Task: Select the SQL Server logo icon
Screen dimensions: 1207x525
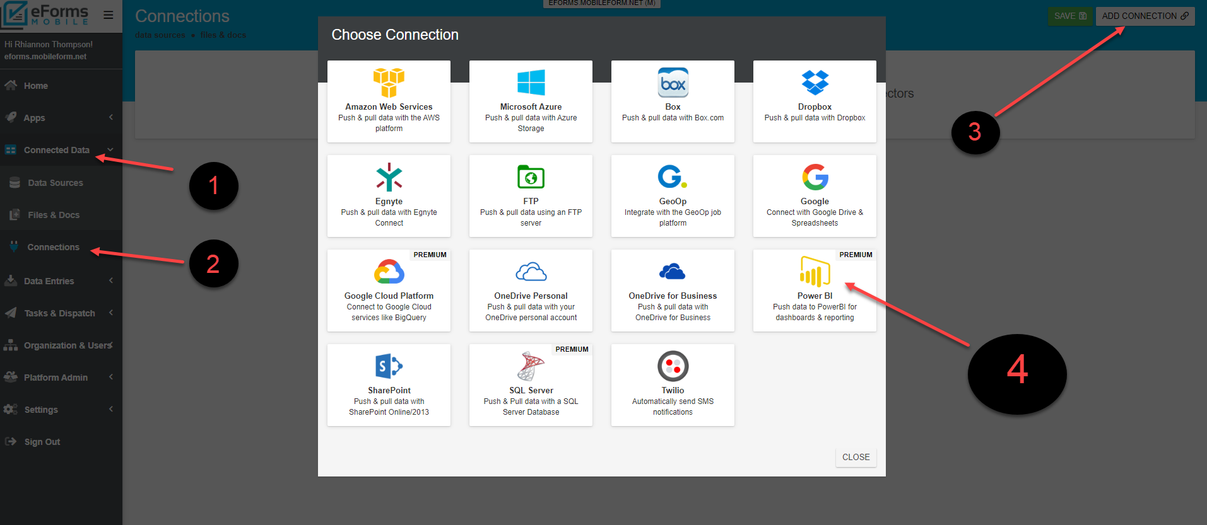Action: [531, 366]
